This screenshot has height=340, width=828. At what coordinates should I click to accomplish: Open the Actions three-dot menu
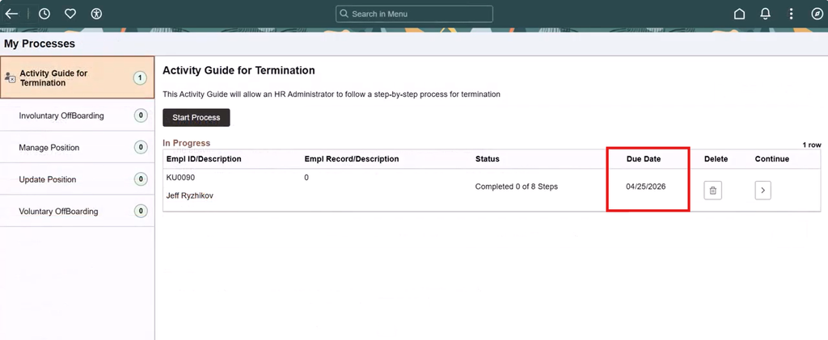pos(791,14)
